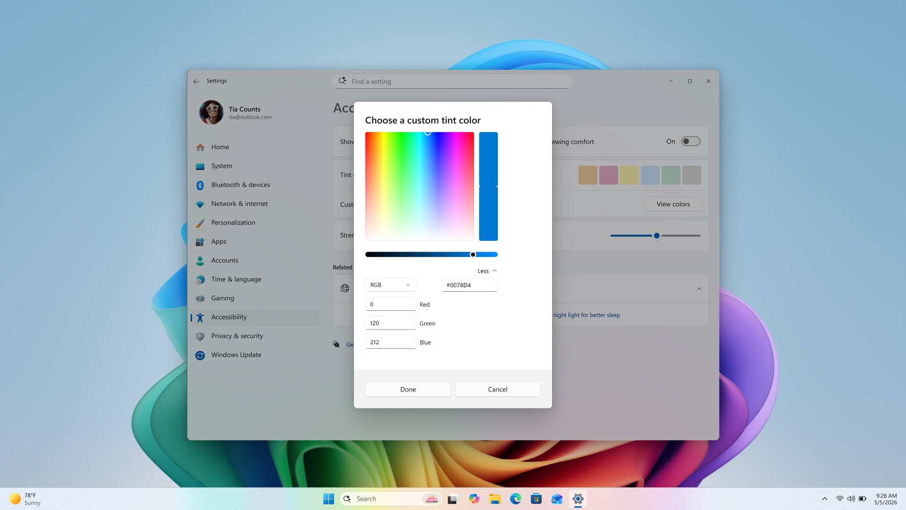Click the hex color #0078D4 field
The height and width of the screenshot is (510, 906).
(x=470, y=285)
